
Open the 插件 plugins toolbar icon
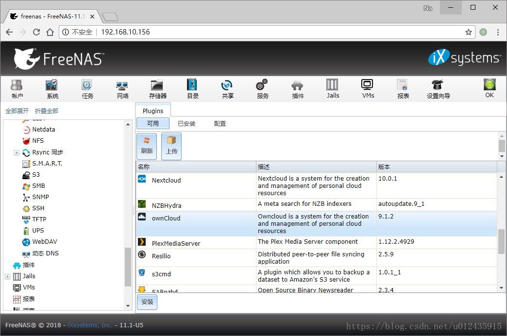298,88
